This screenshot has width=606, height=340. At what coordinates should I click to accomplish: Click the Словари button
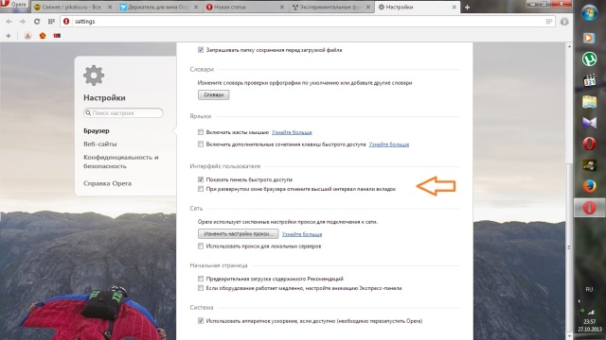pyautogui.click(x=214, y=94)
